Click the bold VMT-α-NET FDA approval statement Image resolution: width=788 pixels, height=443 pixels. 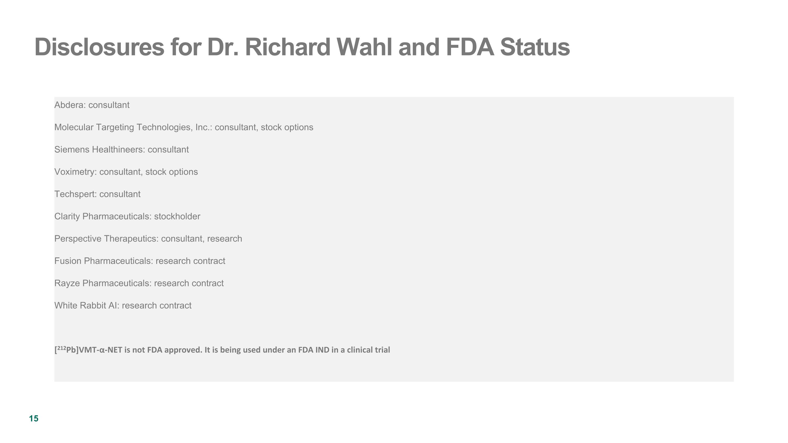[222, 350]
